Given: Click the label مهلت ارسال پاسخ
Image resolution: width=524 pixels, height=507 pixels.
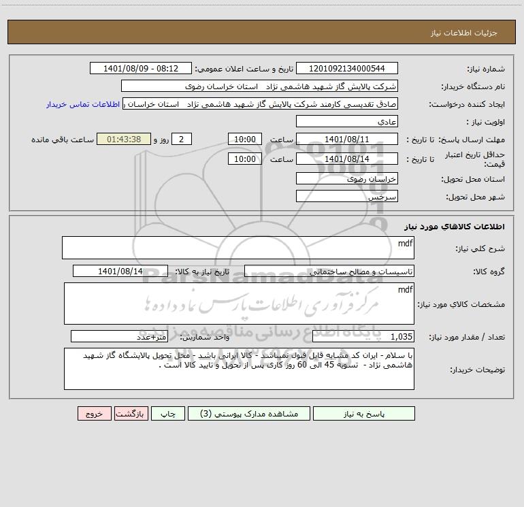Looking at the screenshot, I should click(x=472, y=140).
